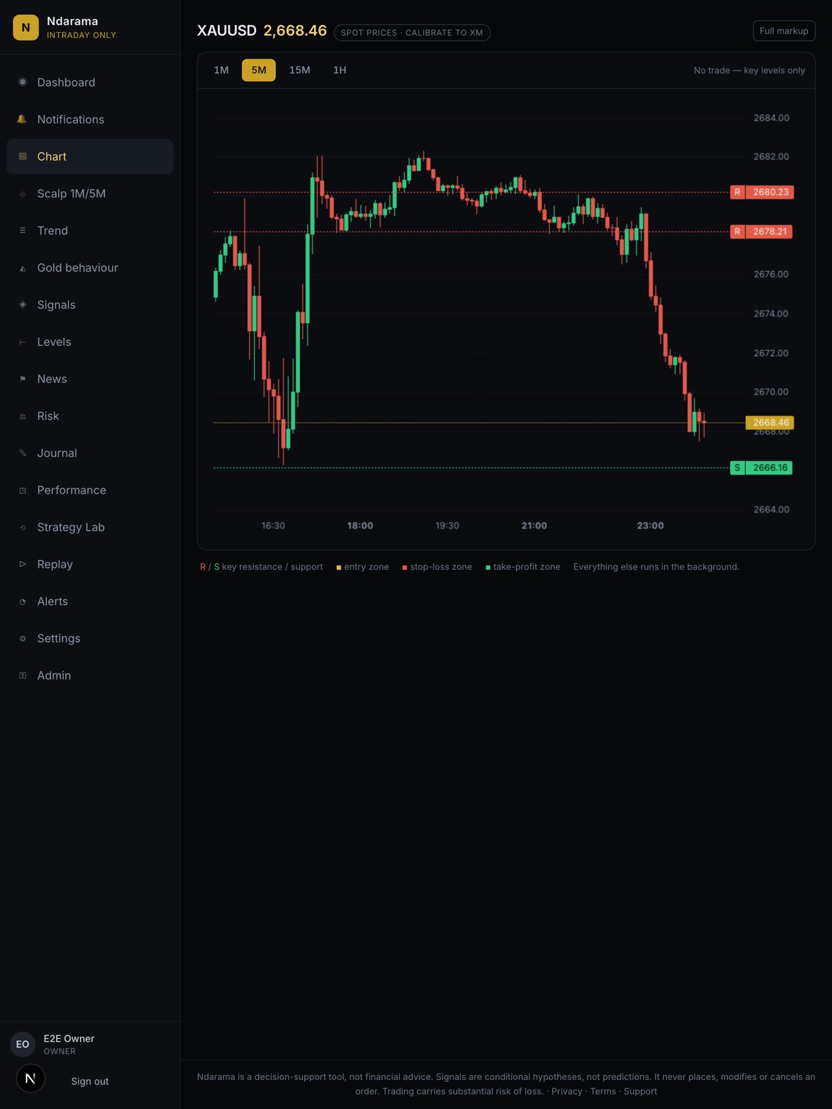Toggle Full markup on the chart
832x1109 pixels.
(784, 31)
